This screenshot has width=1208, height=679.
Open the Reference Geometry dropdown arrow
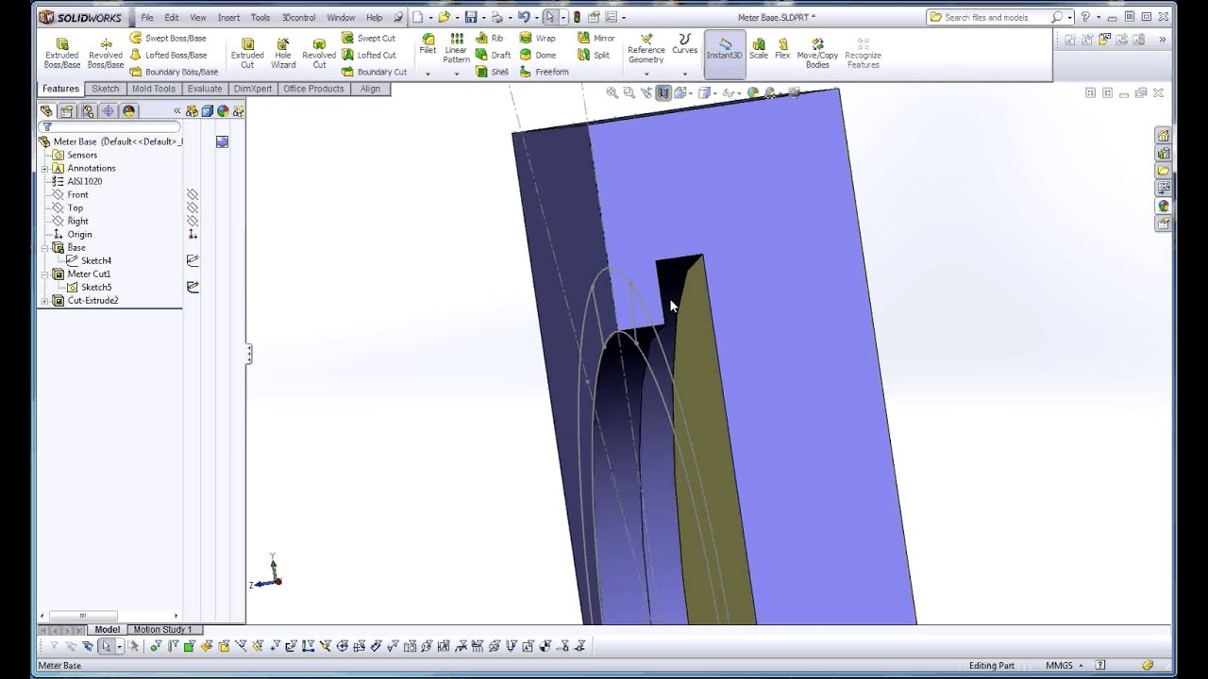(x=646, y=74)
